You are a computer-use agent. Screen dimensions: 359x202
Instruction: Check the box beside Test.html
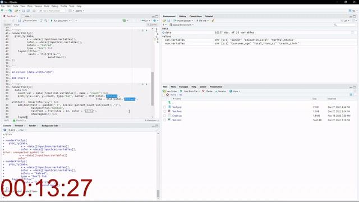point(164,120)
